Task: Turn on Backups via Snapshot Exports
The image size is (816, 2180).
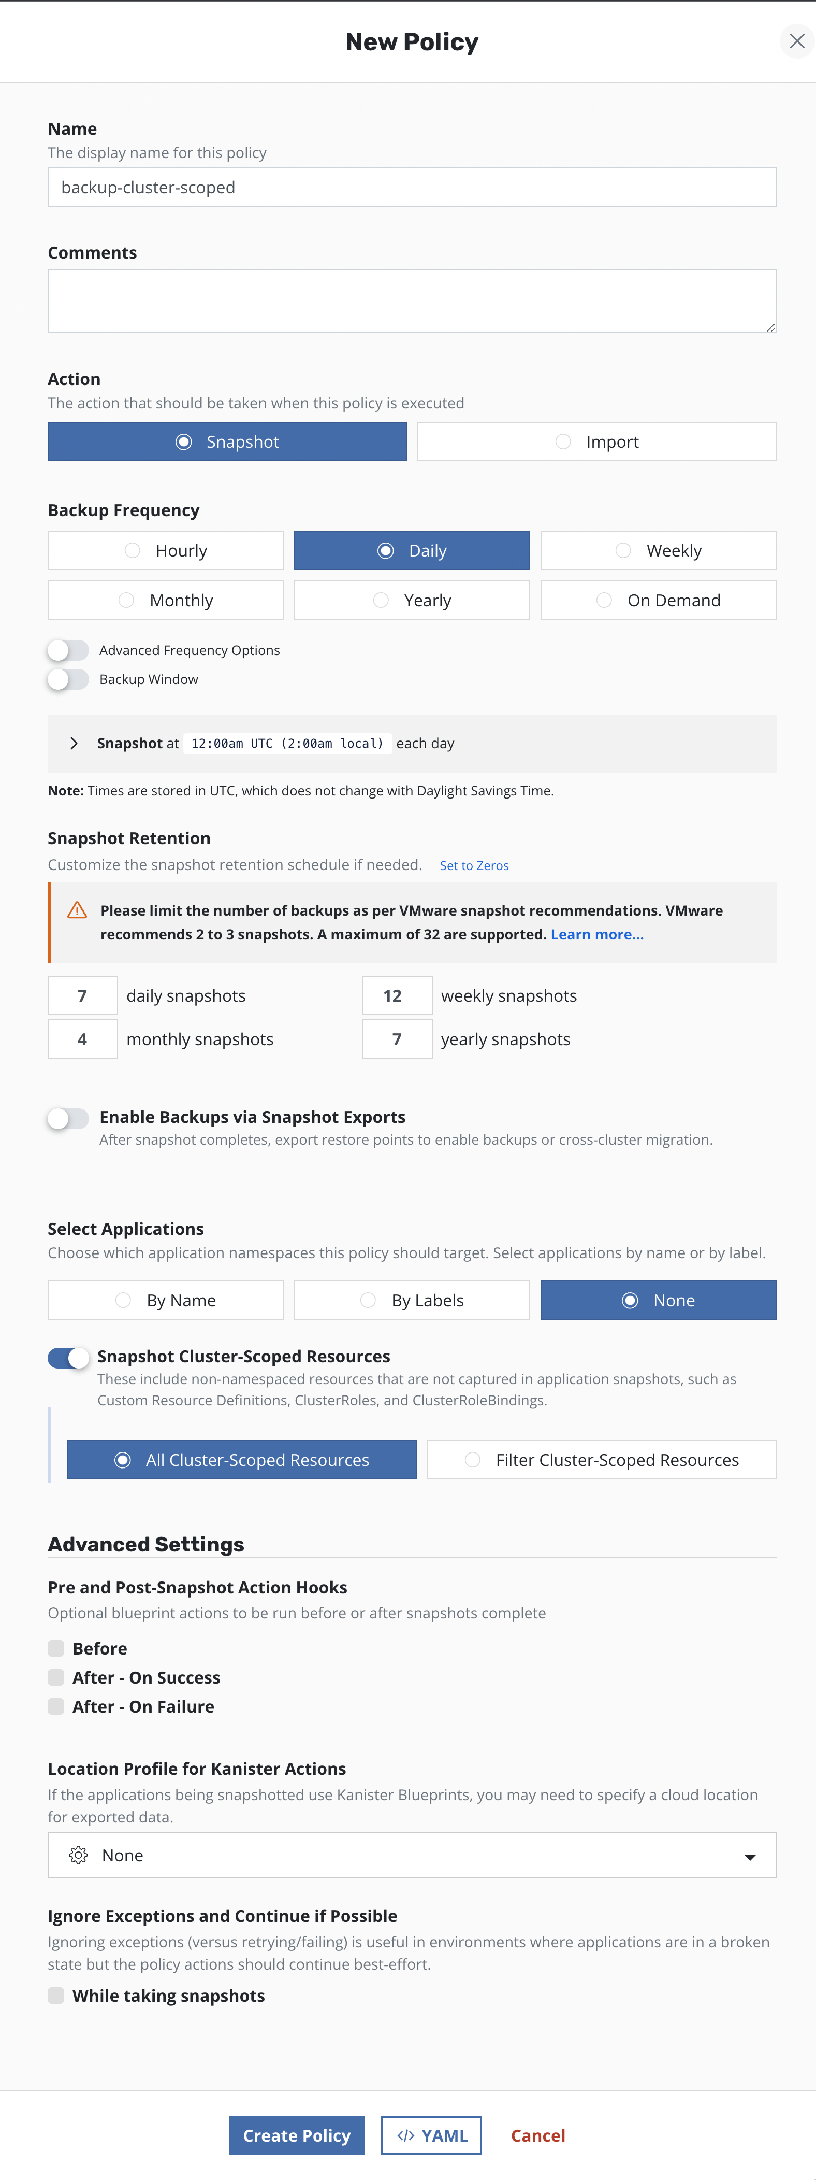Action: pyautogui.click(x=68, y=1118)
